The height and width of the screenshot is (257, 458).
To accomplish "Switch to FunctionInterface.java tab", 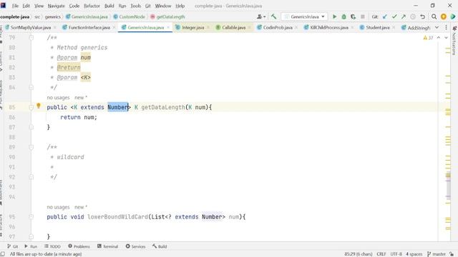I will (x=89, y=27).
